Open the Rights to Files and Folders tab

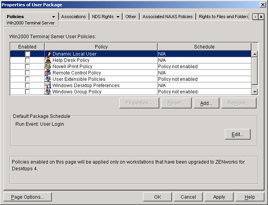coord(223,17)
